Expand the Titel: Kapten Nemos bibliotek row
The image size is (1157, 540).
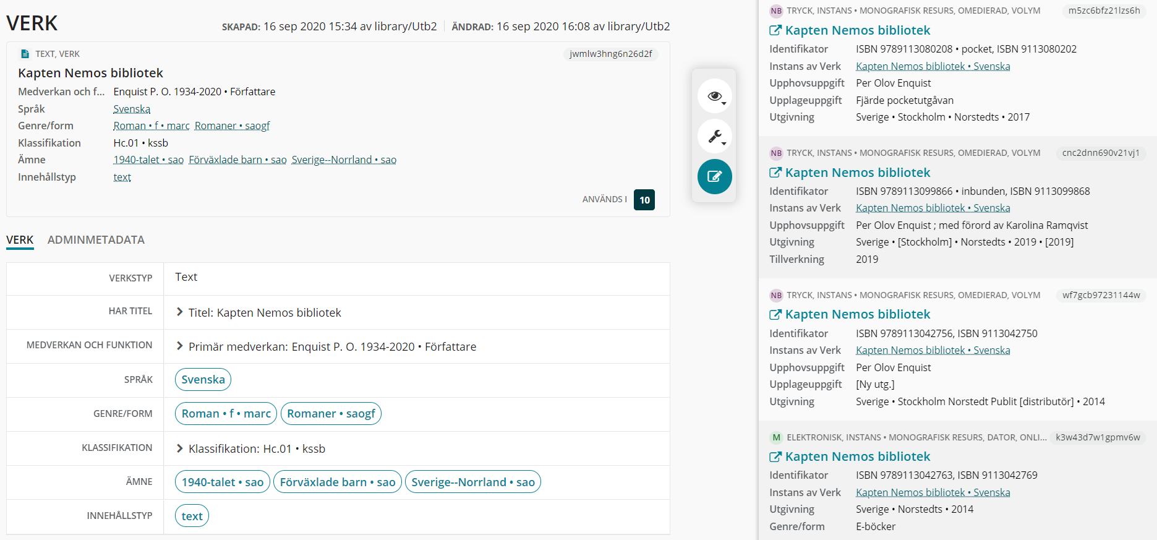(180, 312)
